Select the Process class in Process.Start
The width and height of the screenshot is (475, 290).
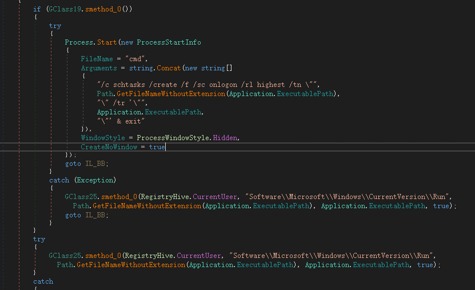tap(79, 42)
